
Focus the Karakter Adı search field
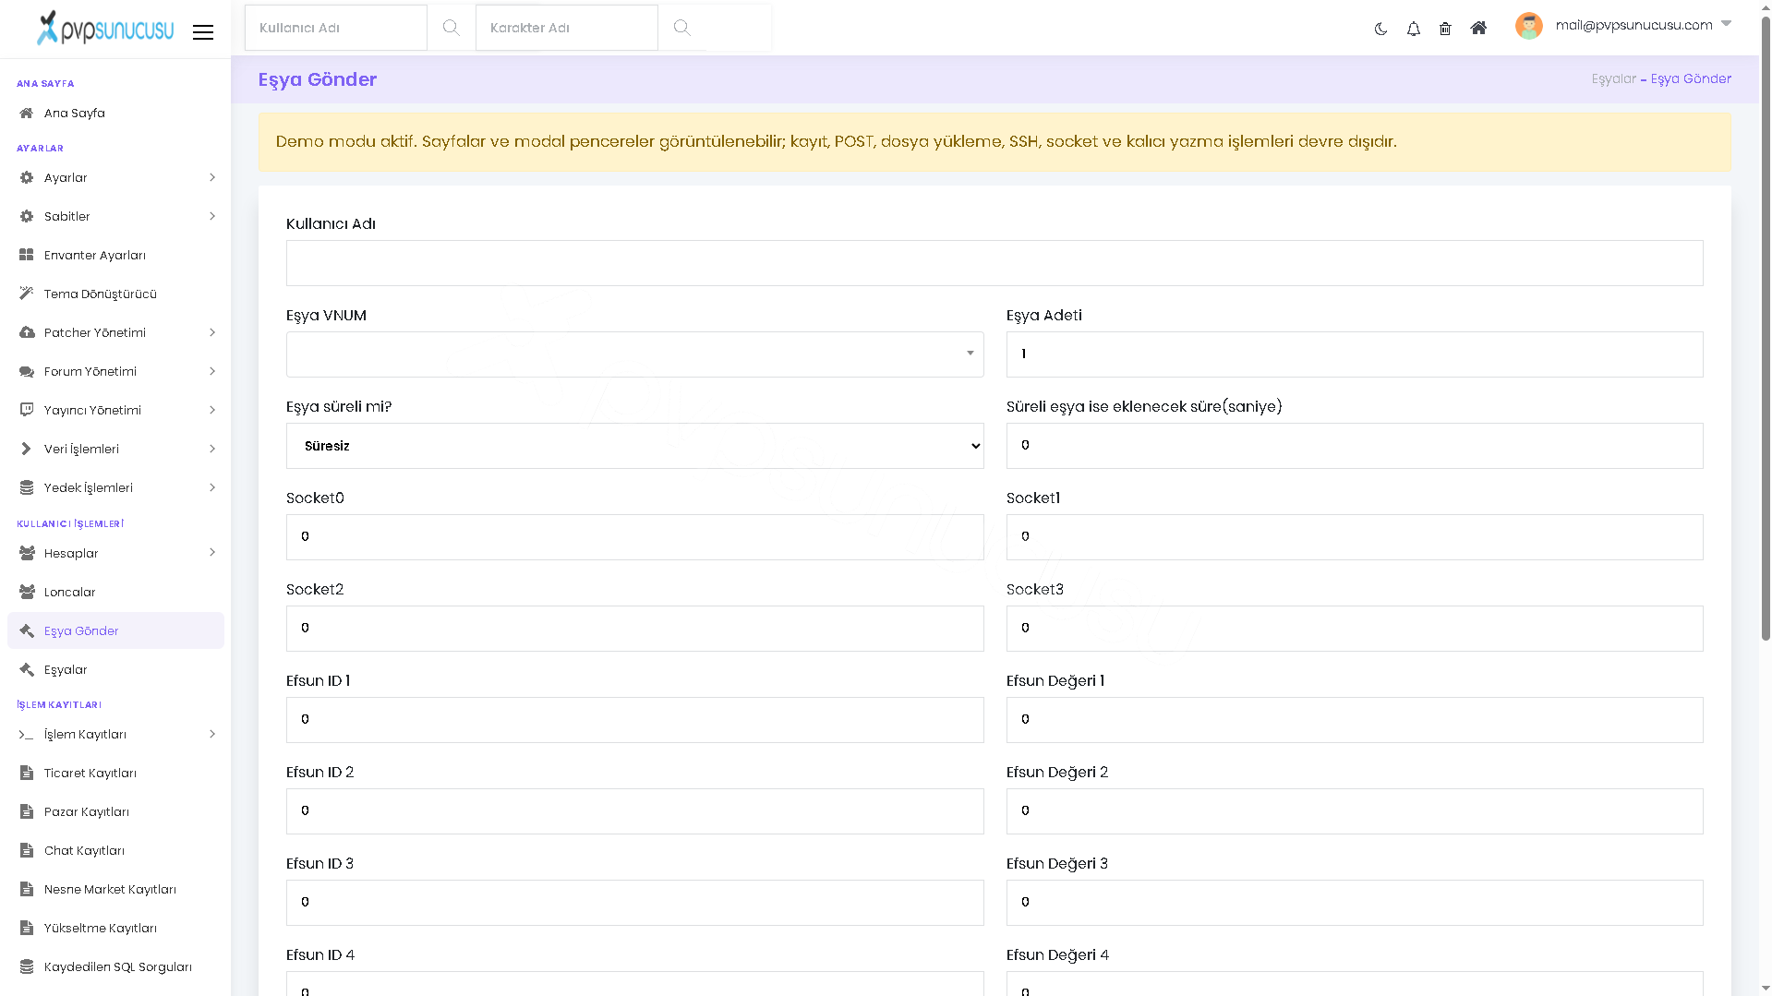coord(567,28)
